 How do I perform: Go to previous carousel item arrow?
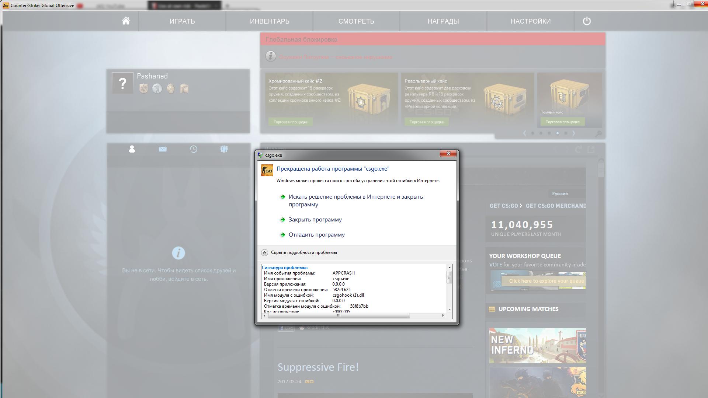pyautogui.click(x=524, y=133)
